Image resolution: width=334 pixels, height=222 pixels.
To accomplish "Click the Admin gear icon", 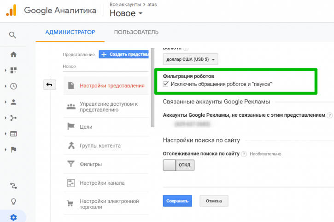I will [x=13, y=217].
